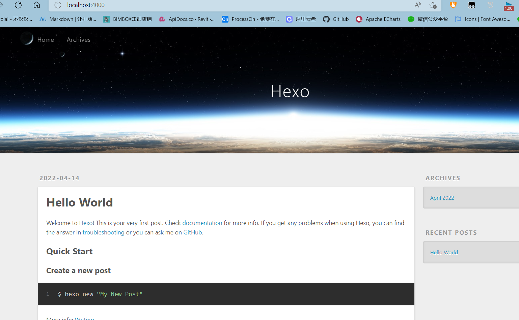Click the 'Create a new post' heading
The image size is (519, 320).
78,271
